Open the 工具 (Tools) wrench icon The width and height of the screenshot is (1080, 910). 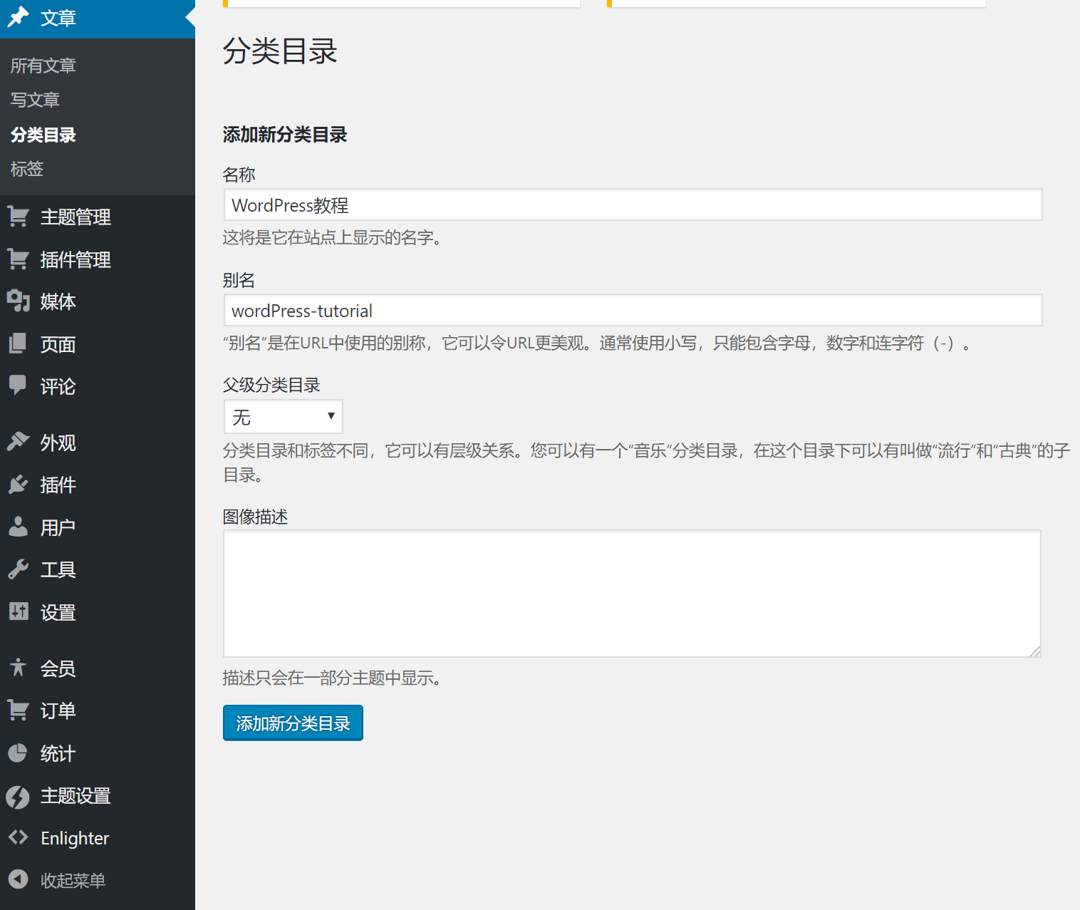point(19,569)
